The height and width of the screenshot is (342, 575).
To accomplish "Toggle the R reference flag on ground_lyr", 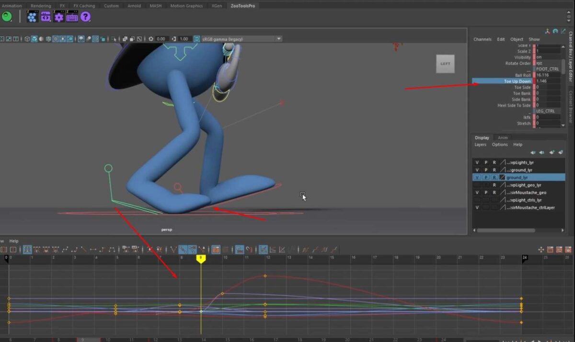I will (x=494, y=177).
